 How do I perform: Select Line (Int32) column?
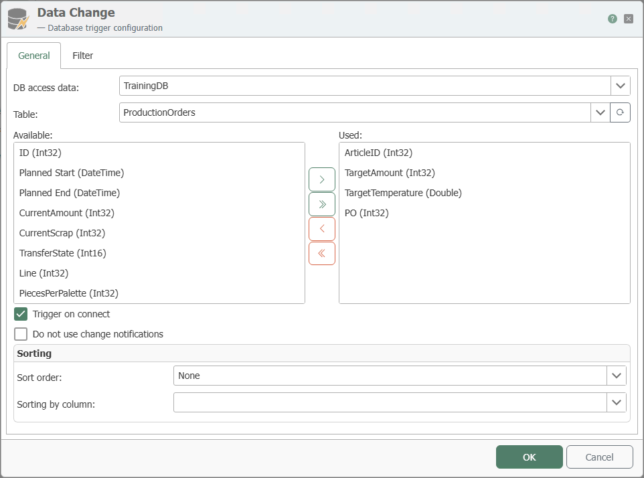159,274
